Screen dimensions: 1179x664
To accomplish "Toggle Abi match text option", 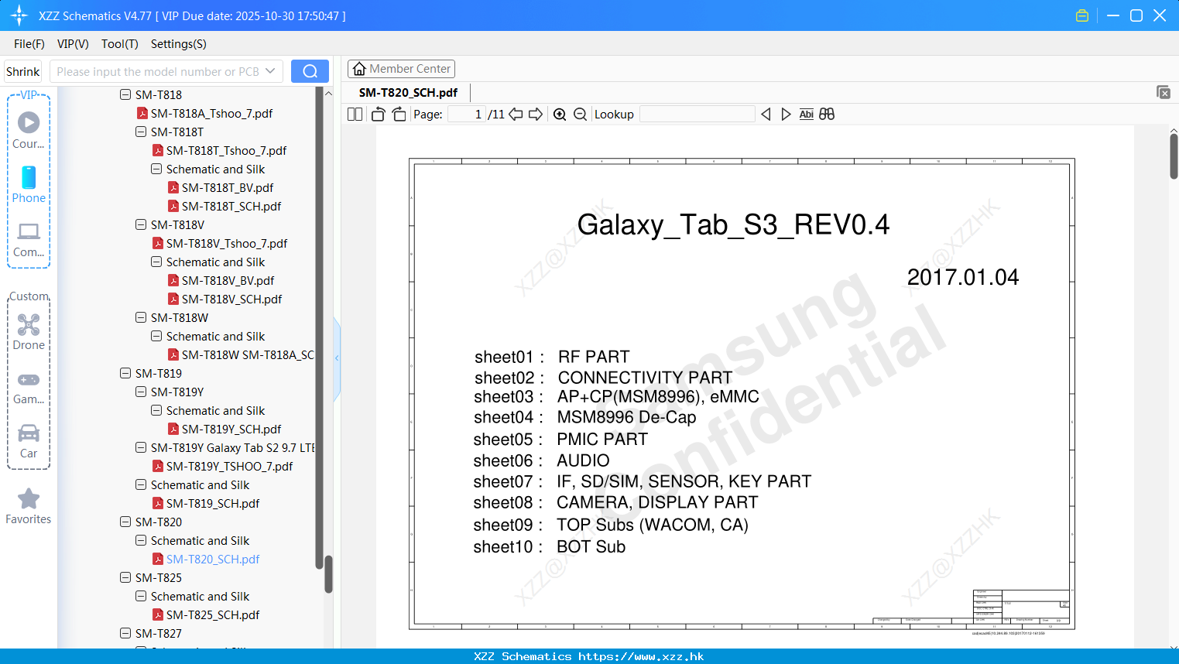I will (x=806, y=114).
